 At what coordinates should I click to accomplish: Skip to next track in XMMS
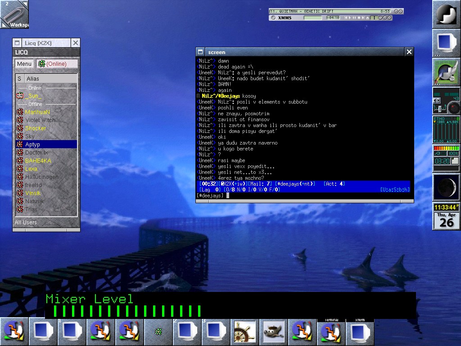tap(363, 18)
